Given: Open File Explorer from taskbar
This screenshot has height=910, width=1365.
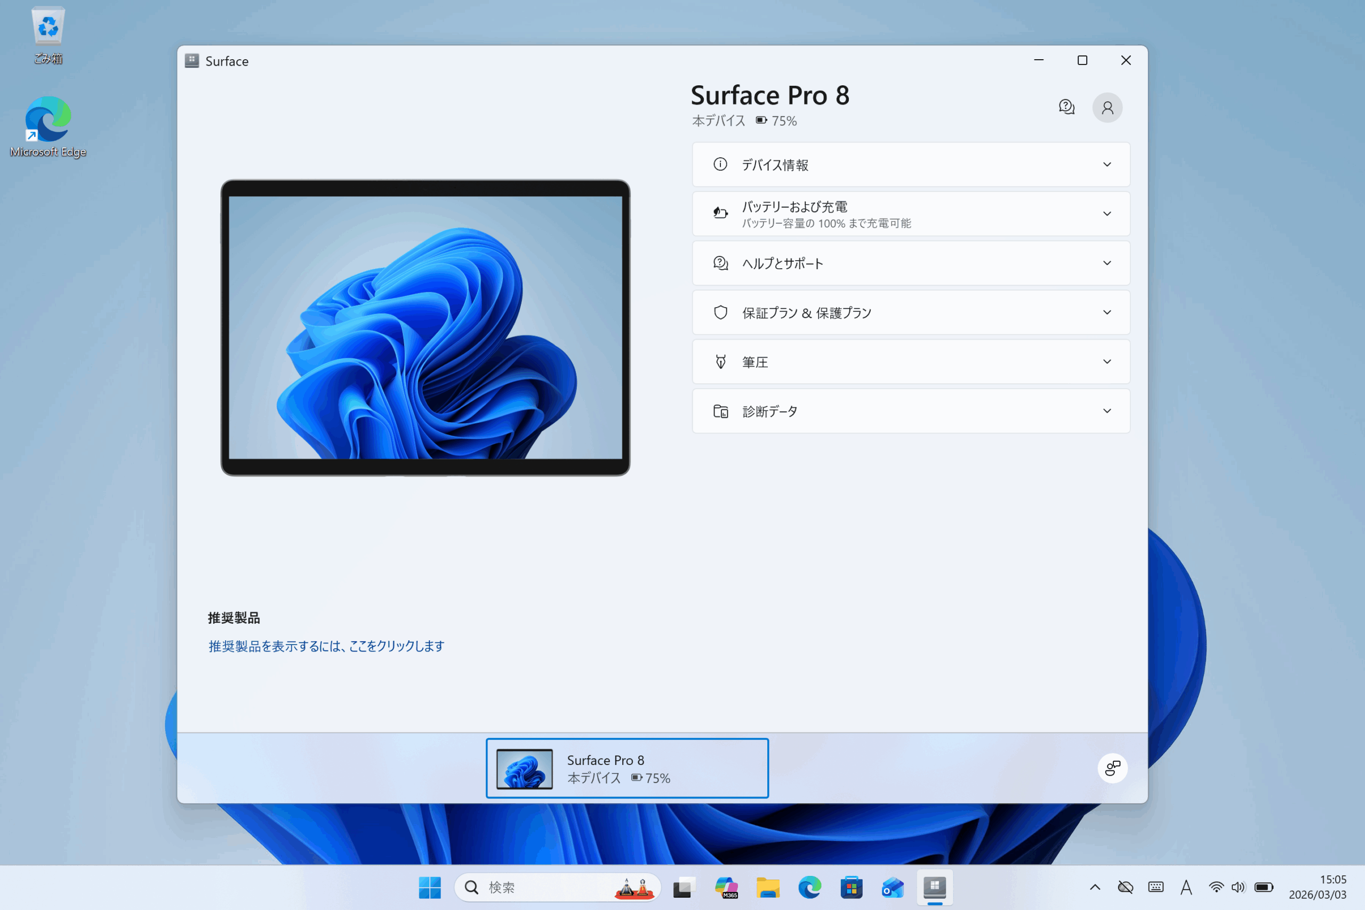Looking at the screenshot, I should pos(767,888).
